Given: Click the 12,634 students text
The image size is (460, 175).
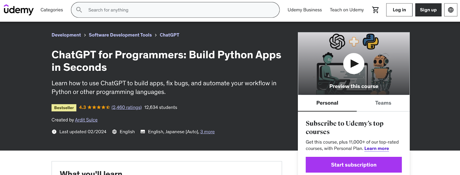Looking at the screenshot, I should pyautogui.click(x=161, y=107).
